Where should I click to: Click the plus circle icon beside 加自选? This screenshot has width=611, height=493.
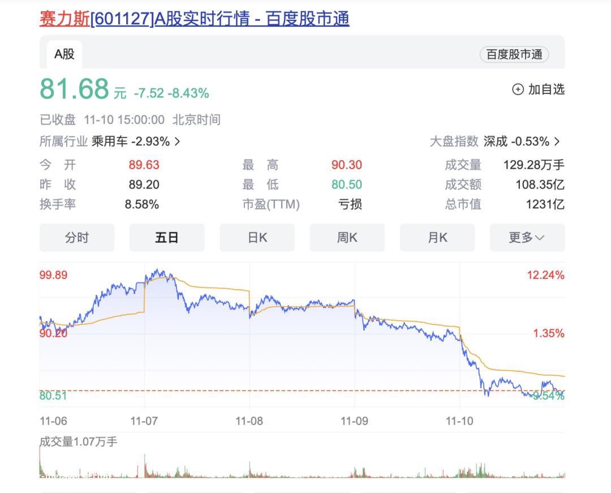tap(518, 89)
